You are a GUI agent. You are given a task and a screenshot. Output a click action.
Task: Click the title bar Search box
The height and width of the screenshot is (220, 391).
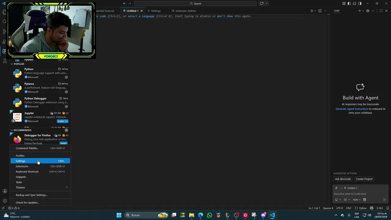195,3
